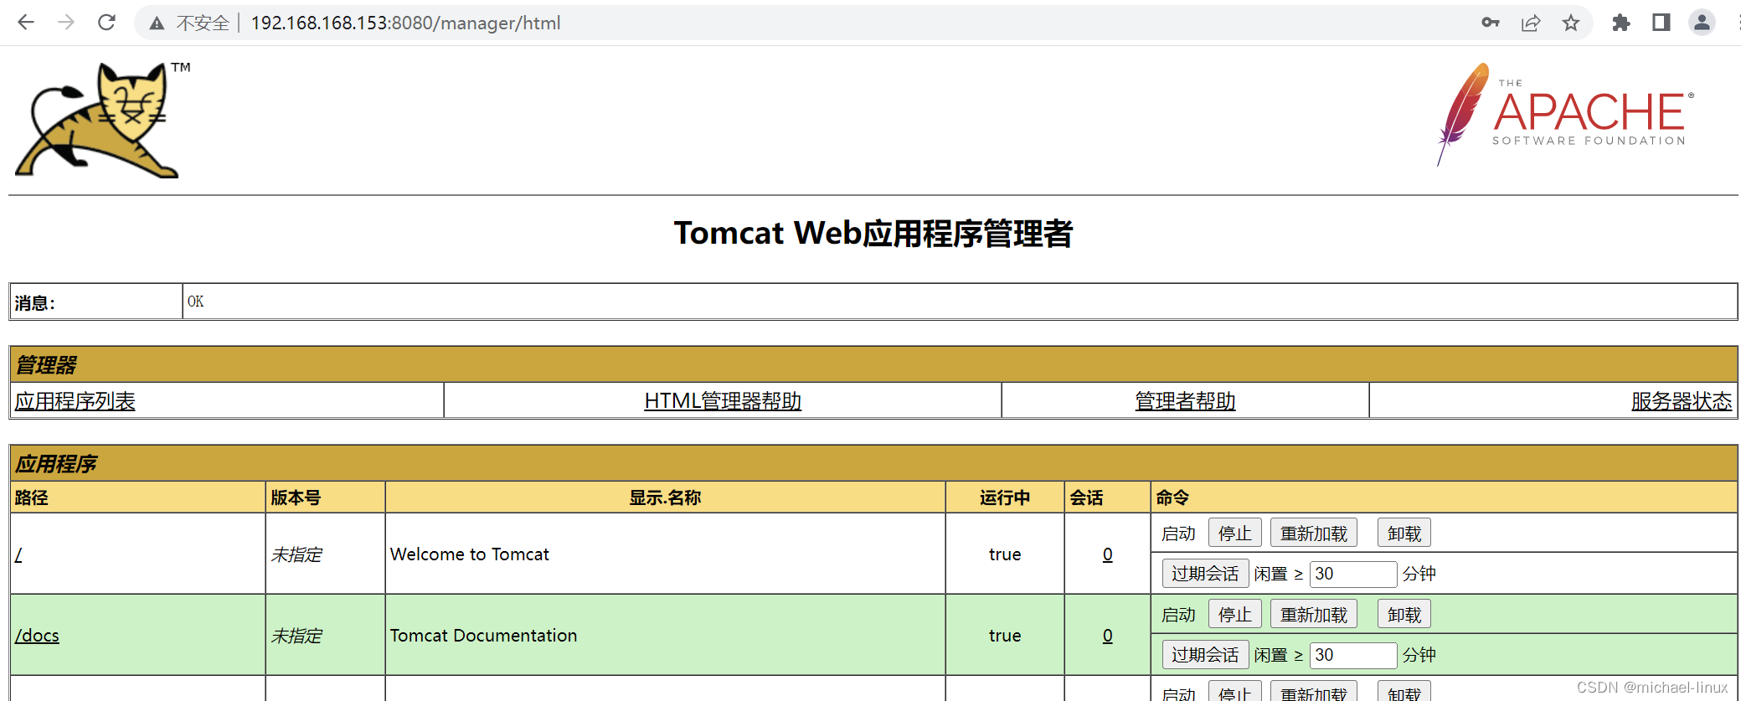The width and height of the screenshot is (1741, 701).
Task: Expire sessions for the root application
Action: click(1205, 574)
